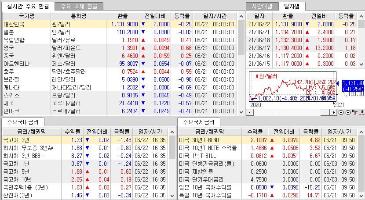Select the 미국 재할인률 row

(267, 171)
